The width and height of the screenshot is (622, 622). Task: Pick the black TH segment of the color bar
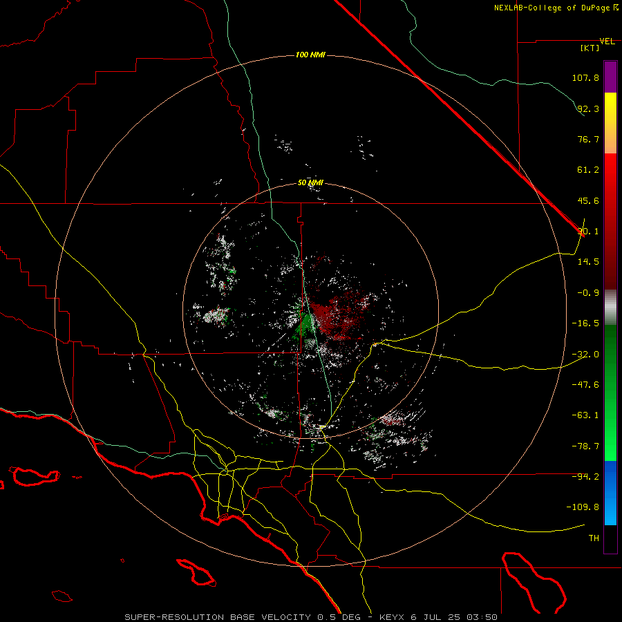[610, 539]
